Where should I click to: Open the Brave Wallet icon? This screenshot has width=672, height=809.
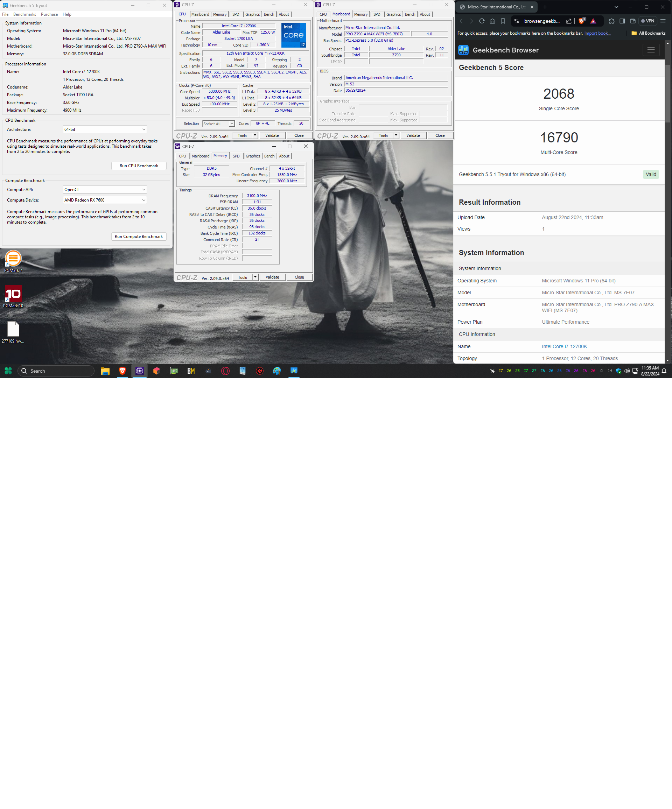pyautogui.click(x=633, y=21)
